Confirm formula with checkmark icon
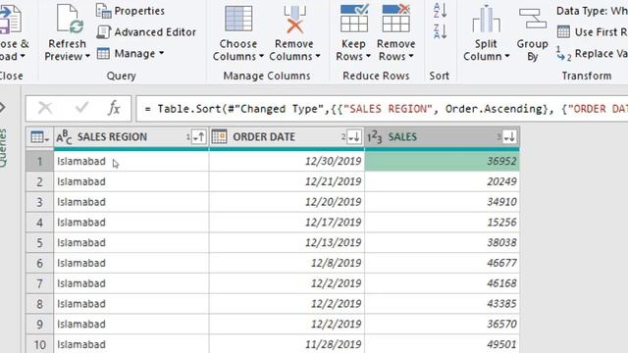 pyautogui.click(x=81, y=108)
